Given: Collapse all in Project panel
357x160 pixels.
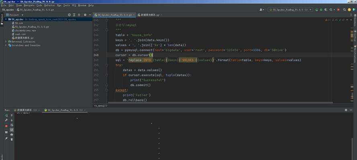Looking at the screenshot, I should [x=79, y=15].
